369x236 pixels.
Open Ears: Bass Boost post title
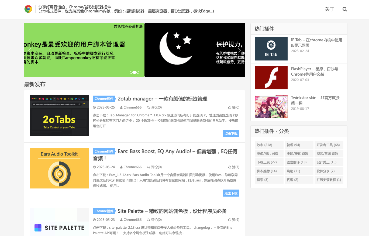pos(165,155)
